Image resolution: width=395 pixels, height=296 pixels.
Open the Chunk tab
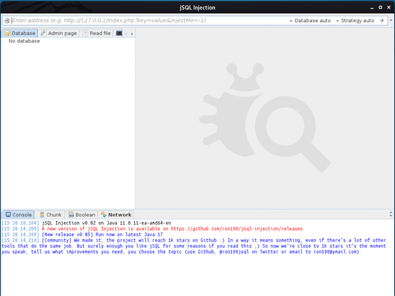click(x=50, y=215)
